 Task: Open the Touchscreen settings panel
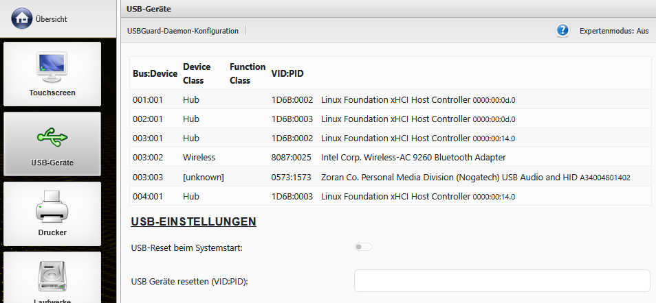52,74
